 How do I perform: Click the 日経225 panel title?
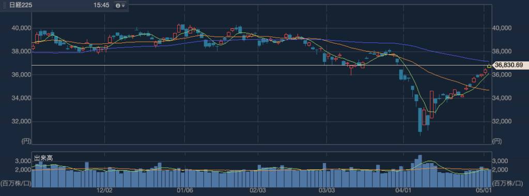(20, 6)
